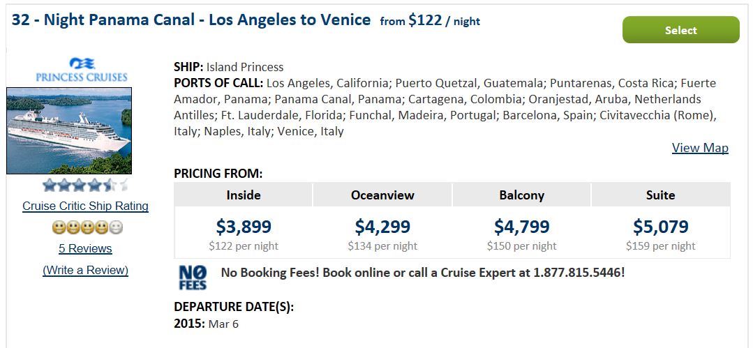Image resolution: width=753 pixels, height=348 pixels.
Task: Click the Write a Review link
Action: point(85,270)
